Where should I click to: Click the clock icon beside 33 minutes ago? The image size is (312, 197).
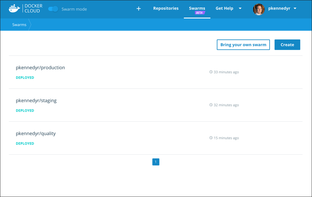pyautogui.click(x=211, y=72)
